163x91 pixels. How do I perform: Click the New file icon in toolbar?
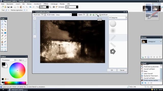(x=3, y=7)
